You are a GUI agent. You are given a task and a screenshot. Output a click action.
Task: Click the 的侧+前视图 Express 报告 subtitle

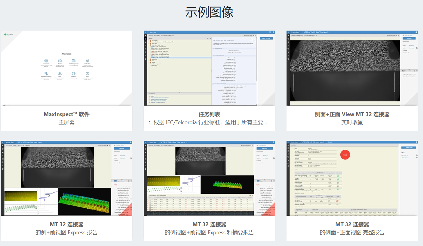[x=66, y=232]
